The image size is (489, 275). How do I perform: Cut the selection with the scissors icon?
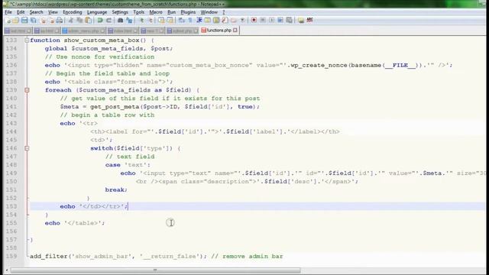[71, 21]
